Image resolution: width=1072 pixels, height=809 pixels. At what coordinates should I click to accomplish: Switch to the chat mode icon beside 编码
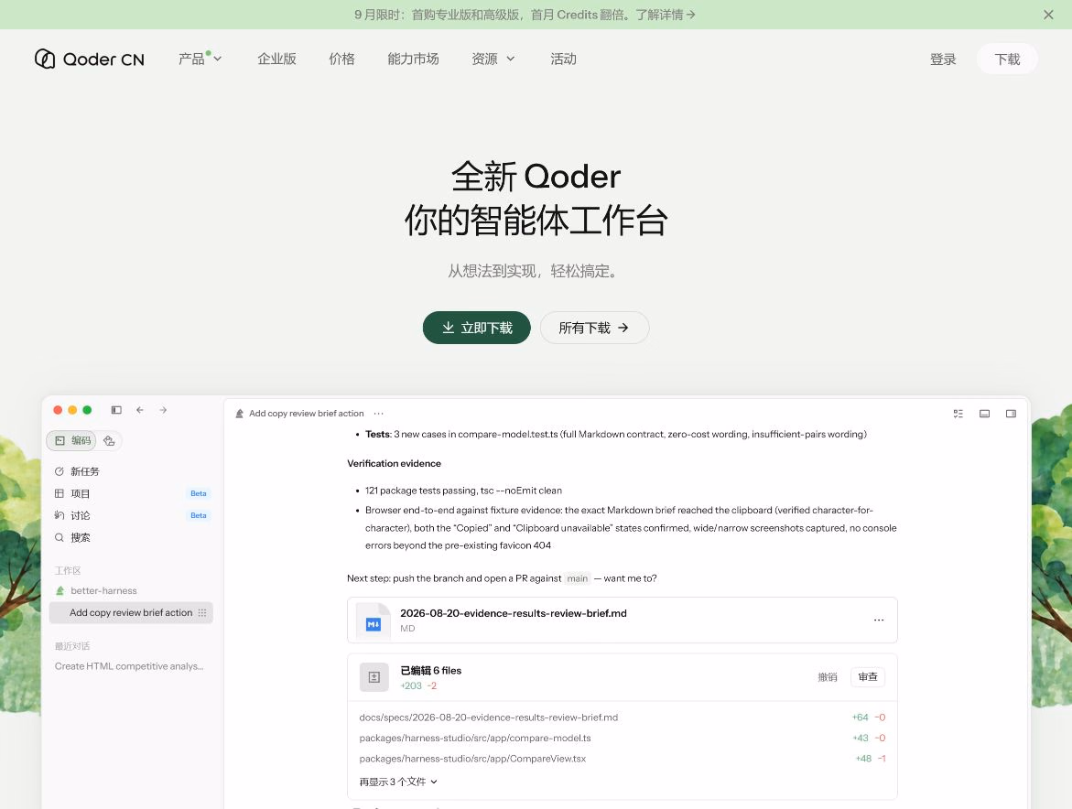coord(109,441)
